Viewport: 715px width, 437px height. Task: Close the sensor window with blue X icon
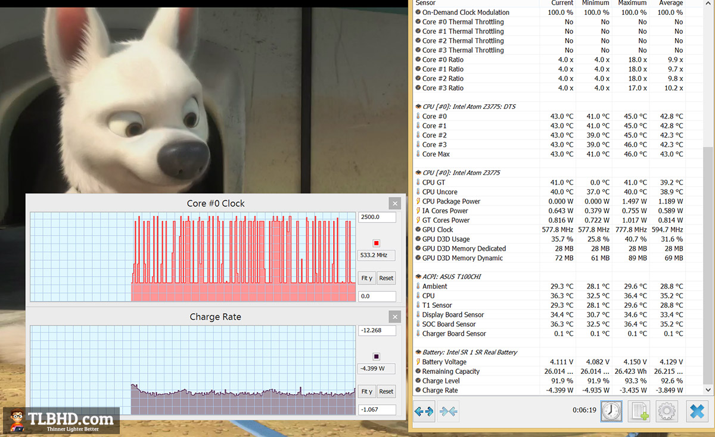tap(697, 411)
